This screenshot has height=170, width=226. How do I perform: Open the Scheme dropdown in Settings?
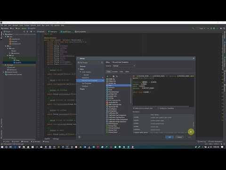[124, 66]
